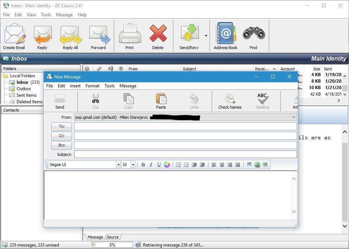
Task: Sort the message list by Subject column
Action: [217, 69]
